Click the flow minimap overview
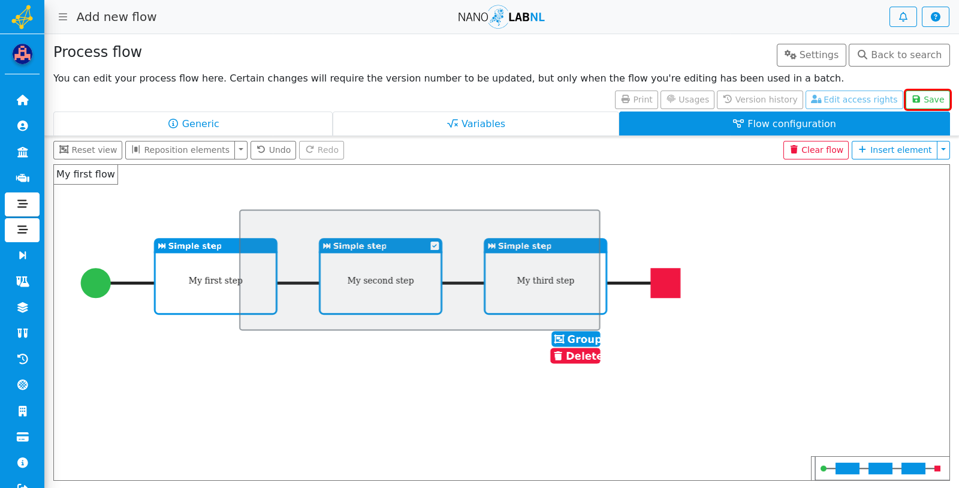959x488 pixels. pos(880,468)
